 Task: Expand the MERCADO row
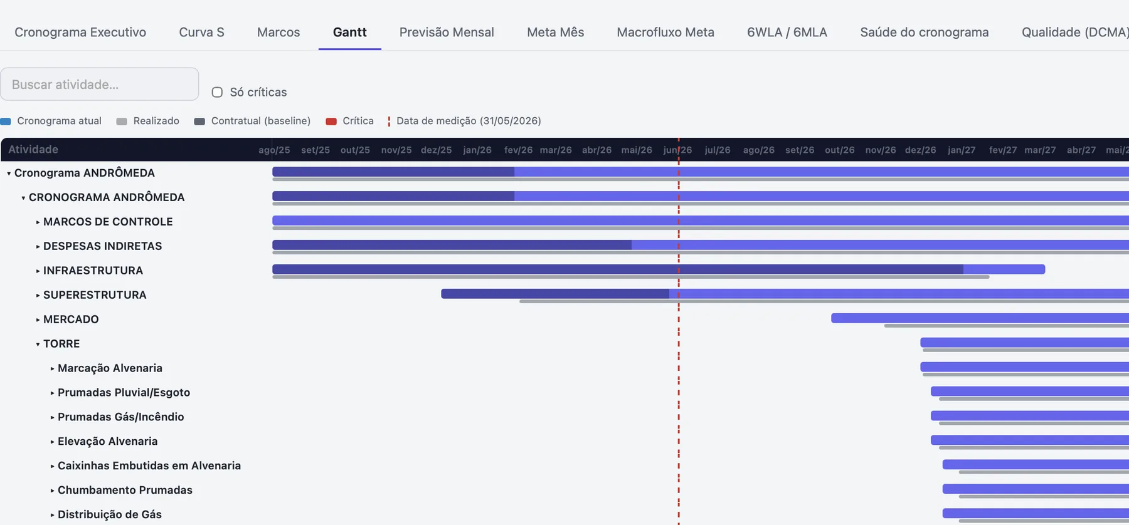tap(38, 320)
